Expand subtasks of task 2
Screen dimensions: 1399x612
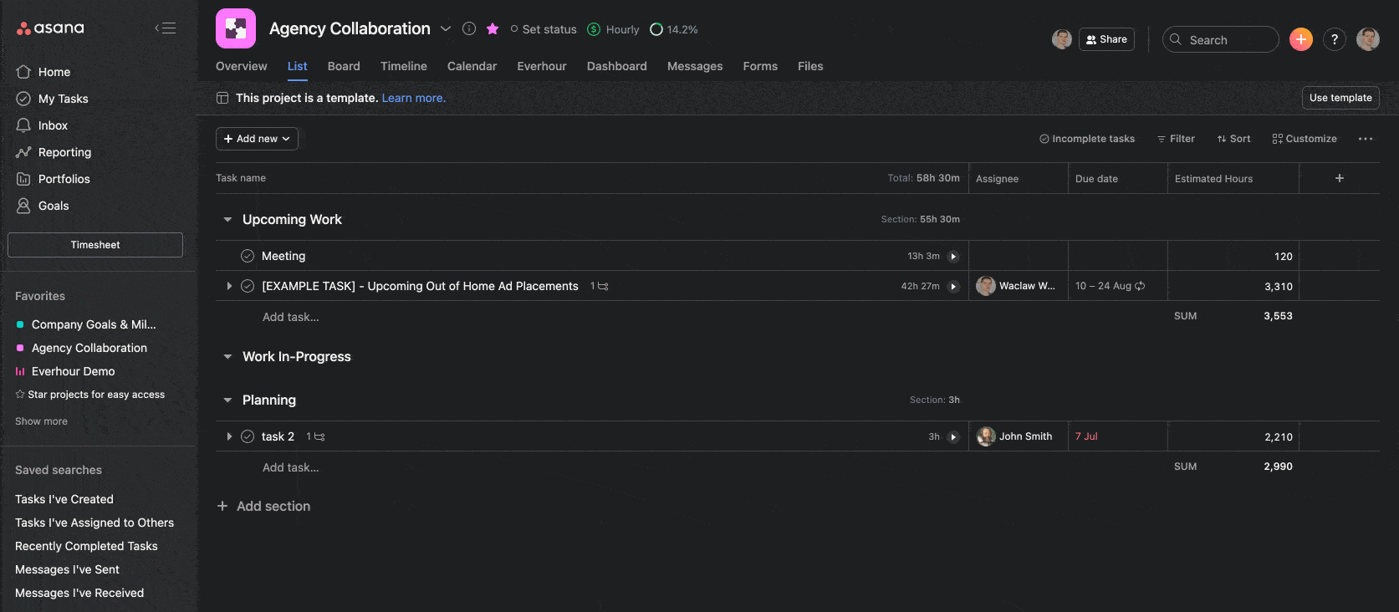pyautogui.click(x=229, y=436)
